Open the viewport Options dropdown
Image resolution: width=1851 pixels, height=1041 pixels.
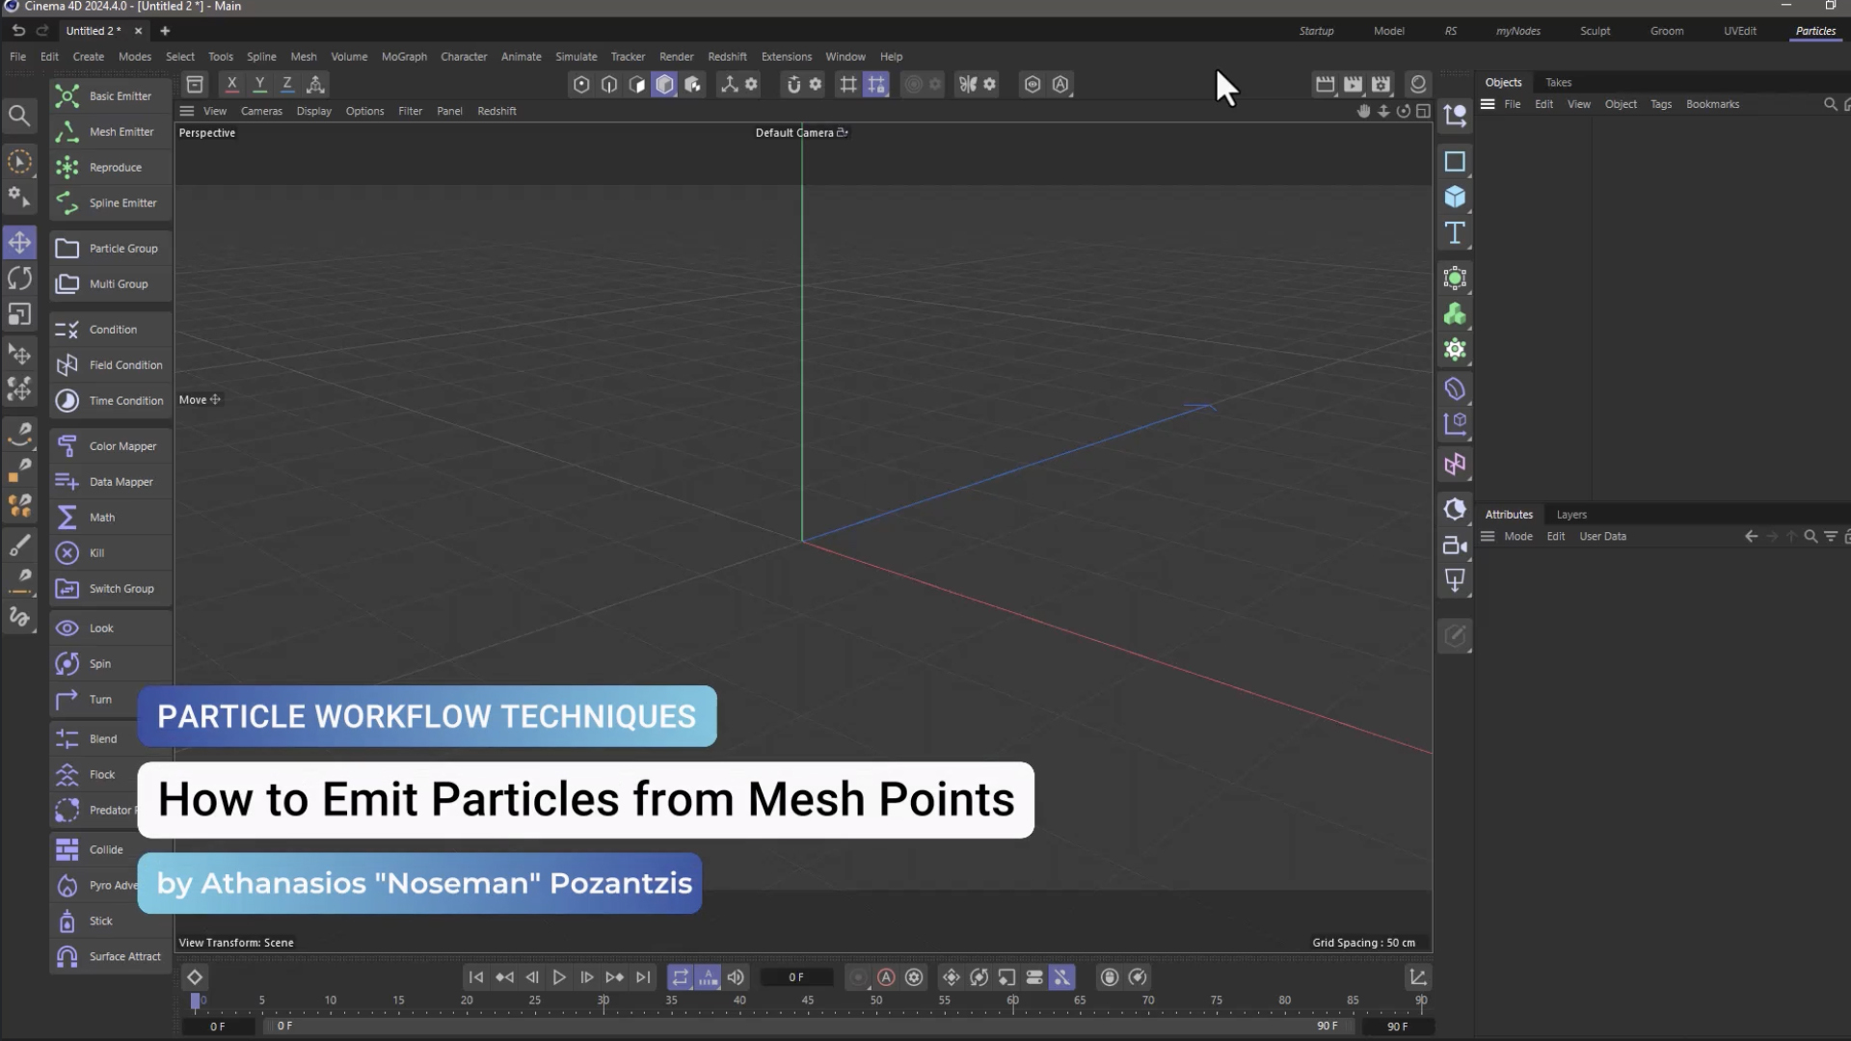pyautogui.click(x=364, y=111)
